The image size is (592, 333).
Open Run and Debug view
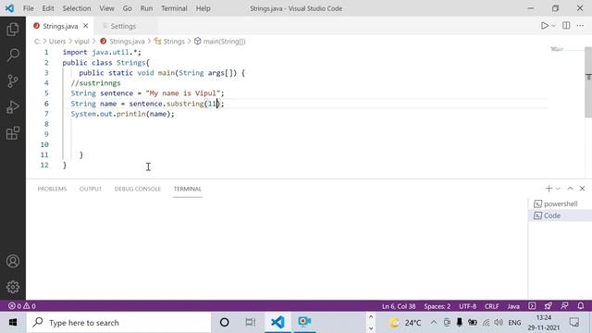[x=13, y=107]
